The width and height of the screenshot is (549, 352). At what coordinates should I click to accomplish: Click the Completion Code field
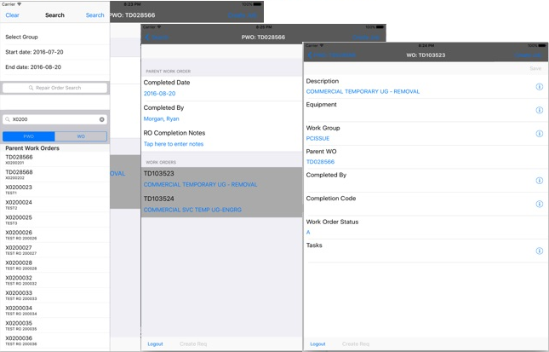pyautogui.click(x=426, y=204)
